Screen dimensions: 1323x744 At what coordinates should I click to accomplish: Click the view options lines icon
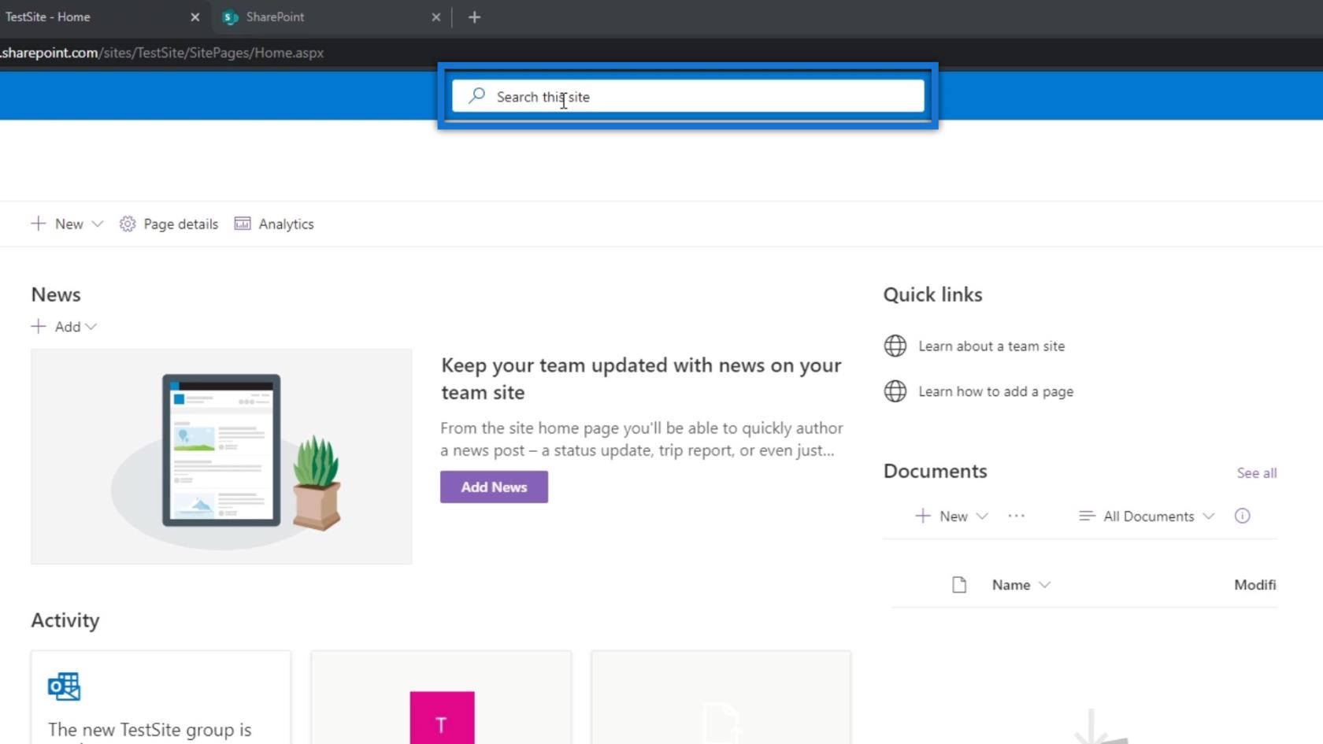click(1087, 516)
